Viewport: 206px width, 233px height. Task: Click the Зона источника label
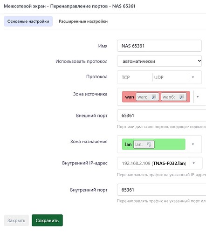coord(90,94)
